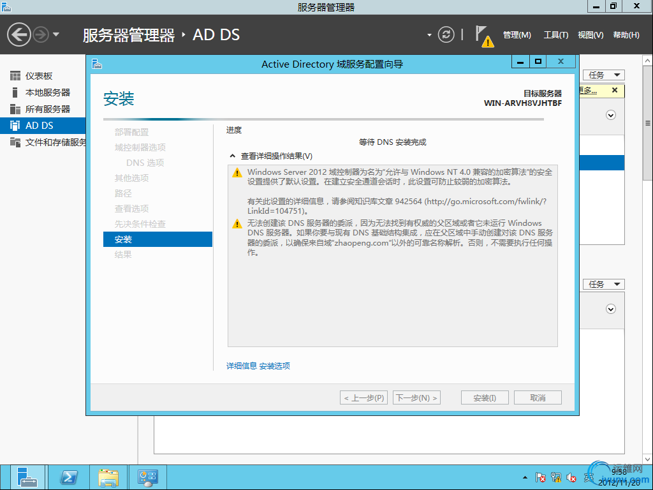Collapse 查看详细操作结果 section
The width and height of the screenshot is (653, 490).
[233, 156]
